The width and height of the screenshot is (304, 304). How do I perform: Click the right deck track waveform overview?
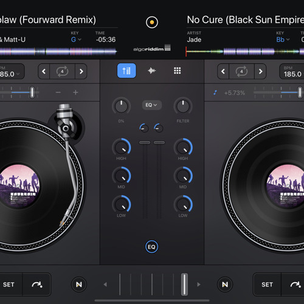coord(245,52)
